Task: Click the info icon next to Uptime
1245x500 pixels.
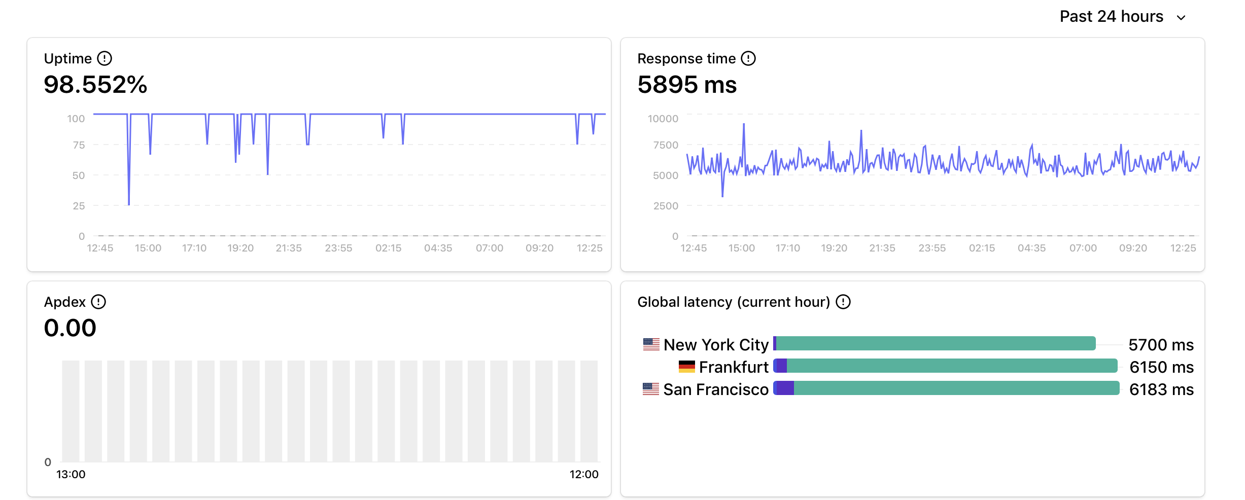Action: click(x=105, y=59)
